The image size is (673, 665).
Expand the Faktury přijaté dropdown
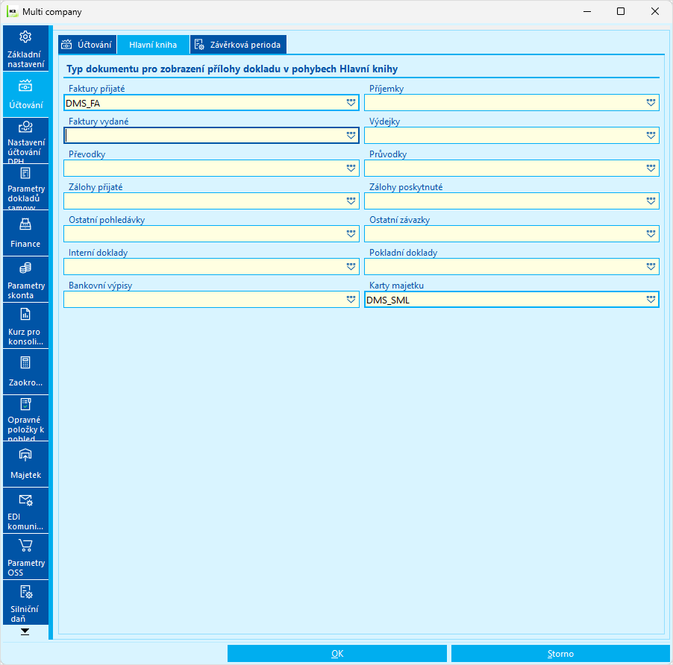click(351, 102)
